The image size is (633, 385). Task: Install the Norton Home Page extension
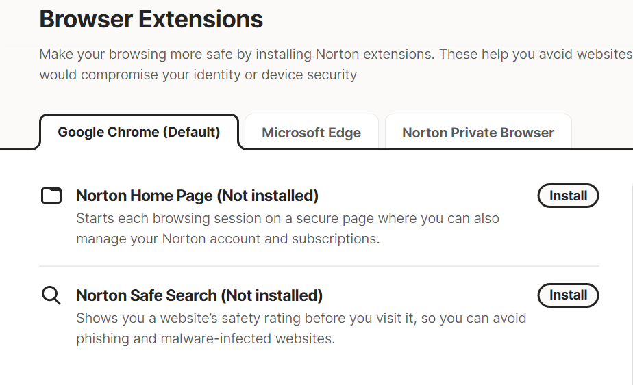568,196
